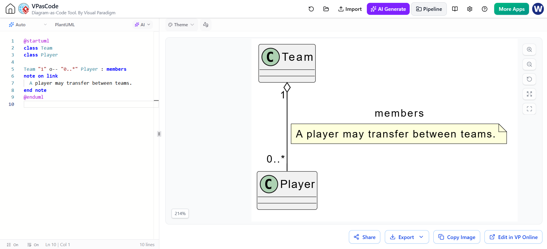
Task: Reset the diagram zoom
Action: click(529, 79)
